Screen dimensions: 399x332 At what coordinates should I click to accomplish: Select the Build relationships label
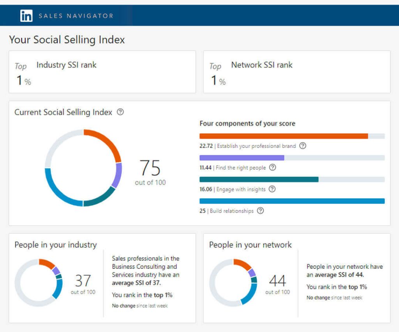coord(231,211)
